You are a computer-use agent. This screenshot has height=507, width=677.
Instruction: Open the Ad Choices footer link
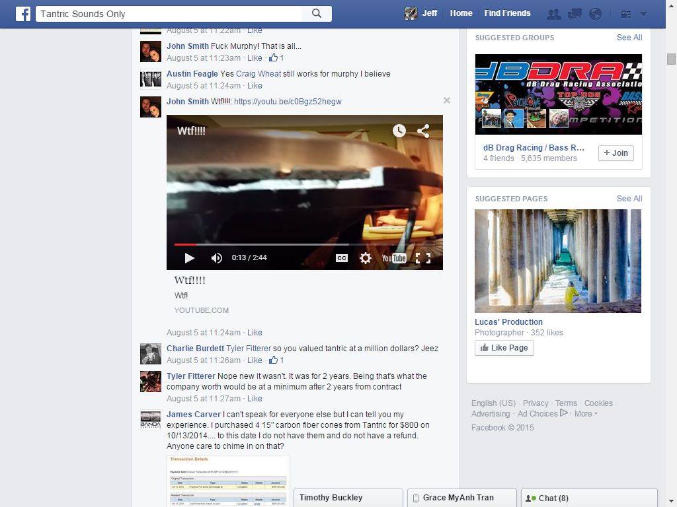click(x=542, y=414)
